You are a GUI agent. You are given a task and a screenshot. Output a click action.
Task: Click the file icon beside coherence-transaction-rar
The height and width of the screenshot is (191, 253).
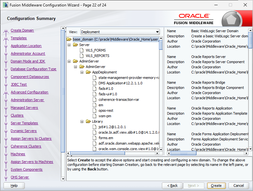tap(95, 100)
